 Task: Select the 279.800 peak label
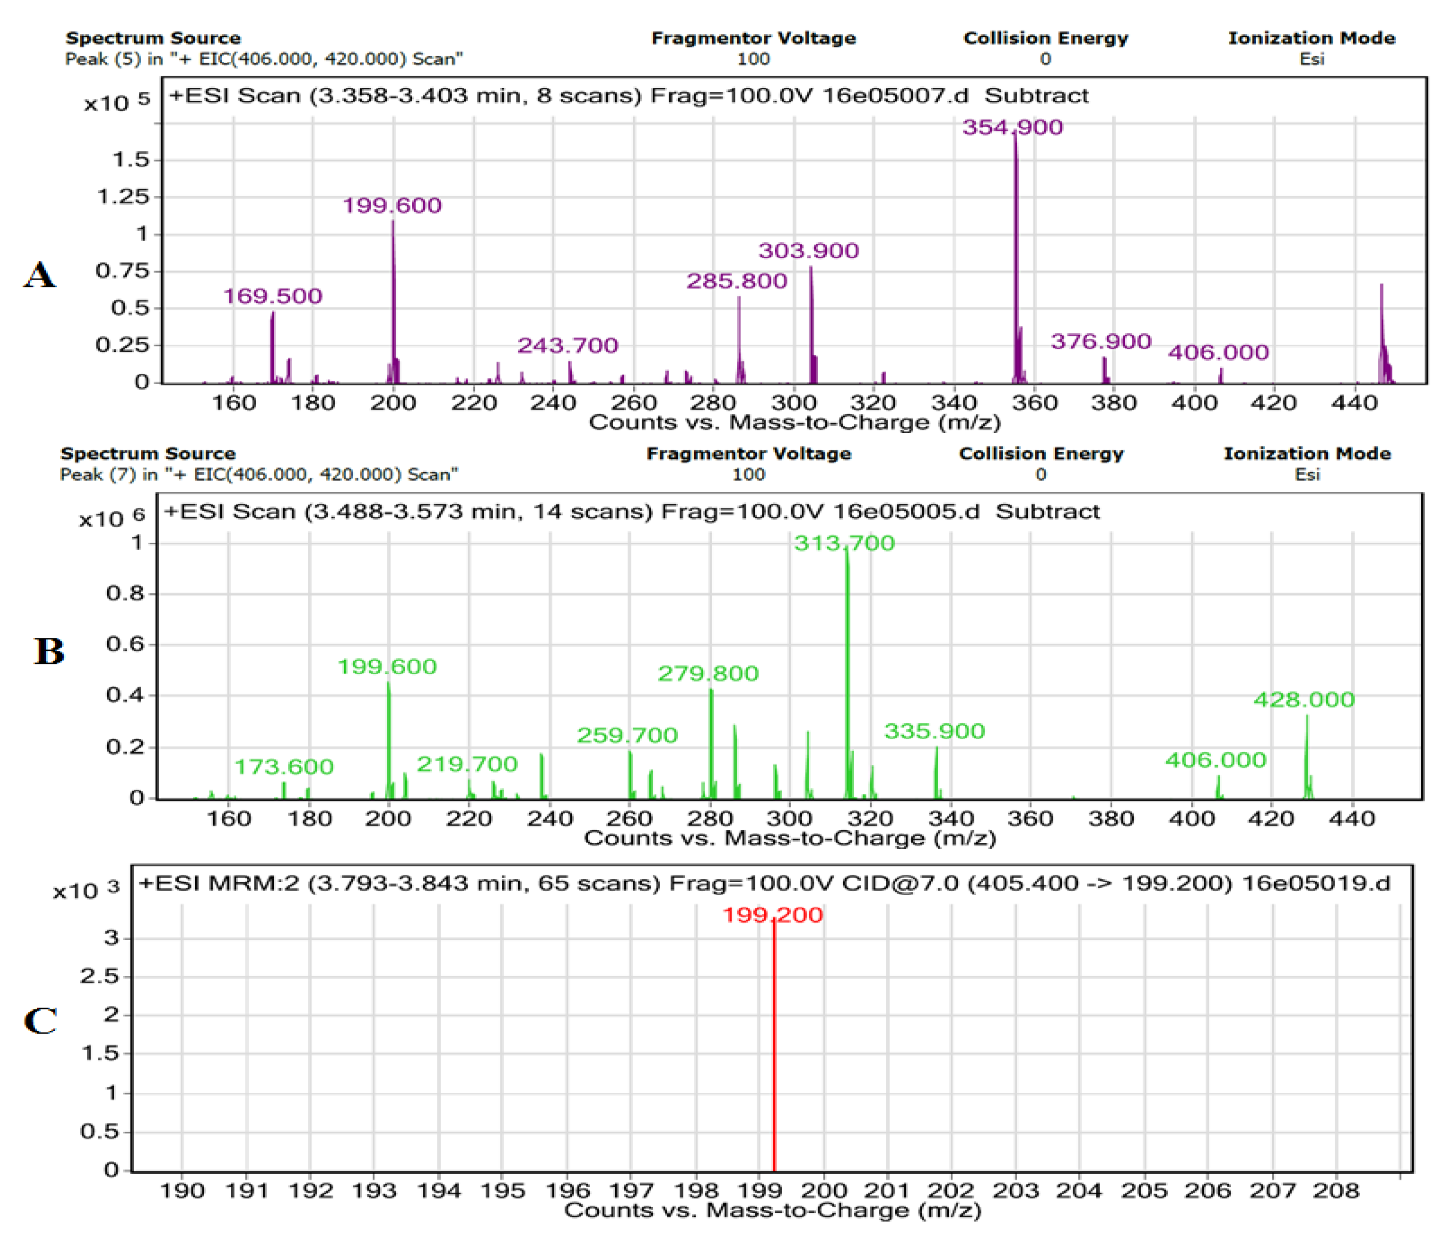pyautogui.click(x=708, y=673)
